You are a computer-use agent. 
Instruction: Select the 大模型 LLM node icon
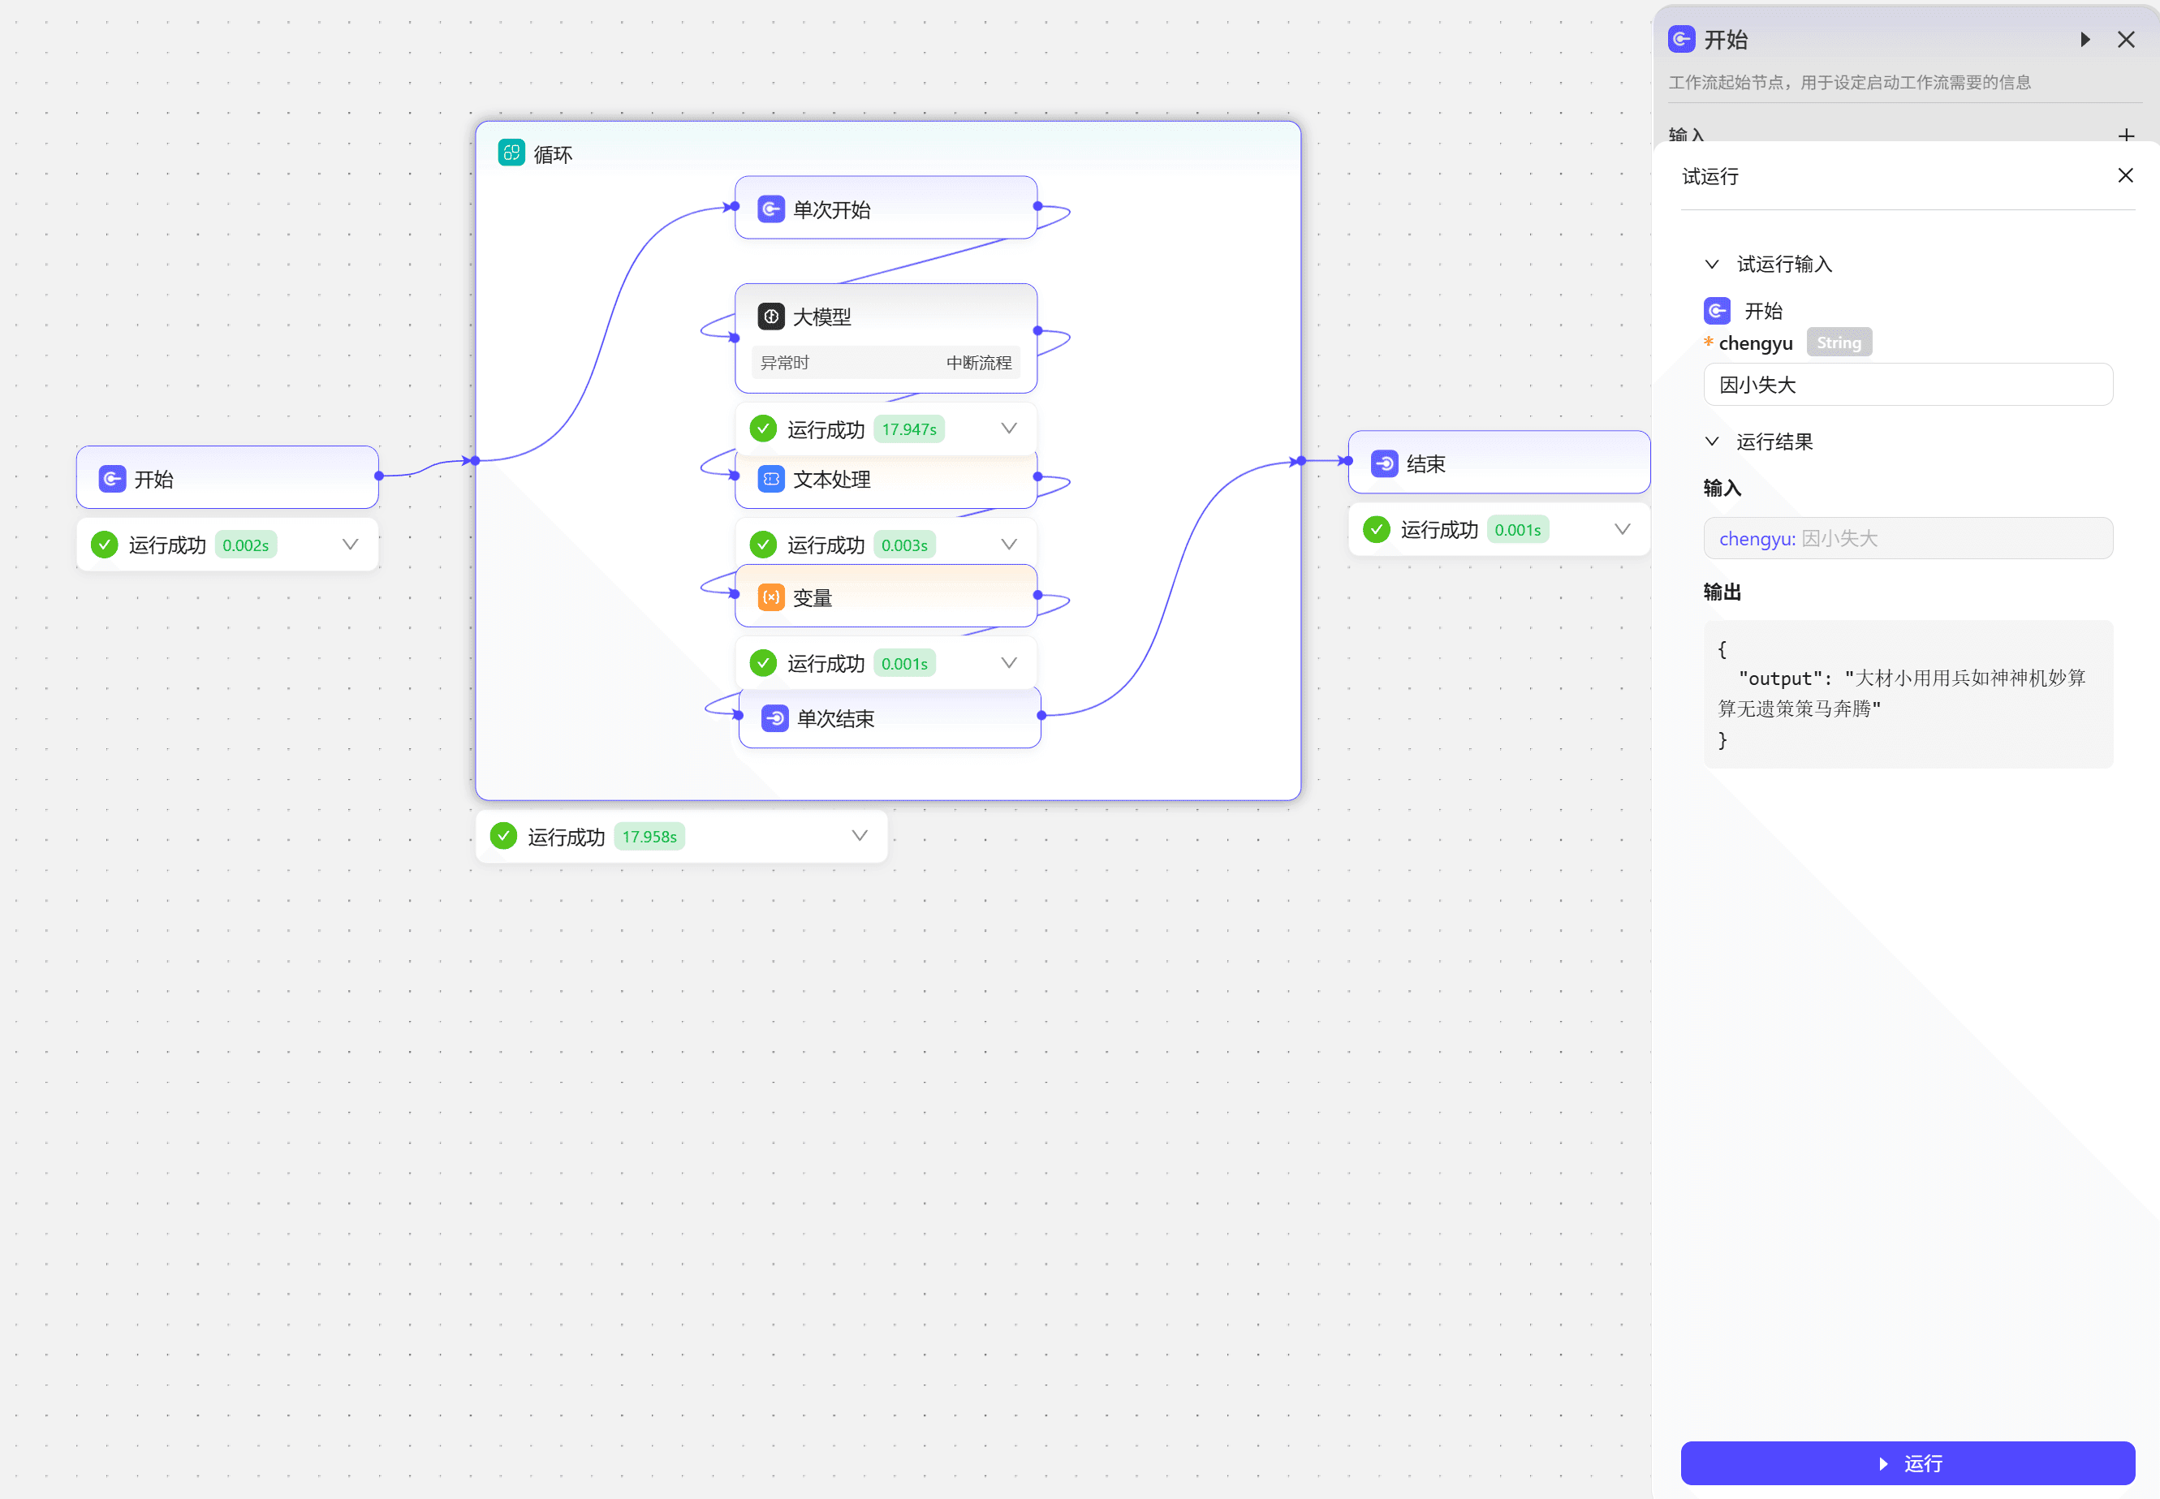771,317
